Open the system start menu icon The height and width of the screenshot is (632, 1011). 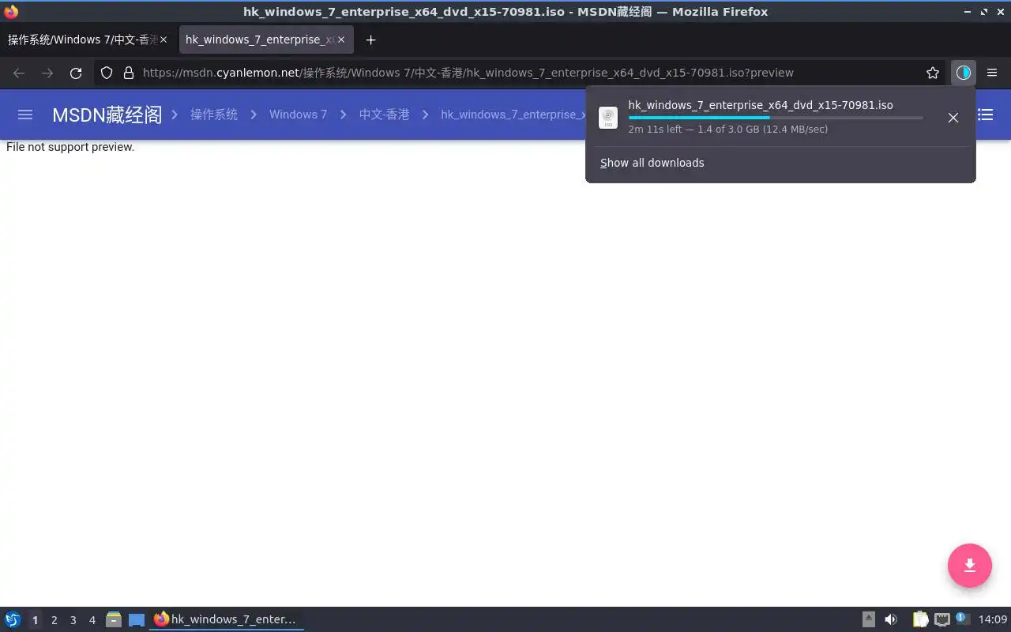coord(13,619)
